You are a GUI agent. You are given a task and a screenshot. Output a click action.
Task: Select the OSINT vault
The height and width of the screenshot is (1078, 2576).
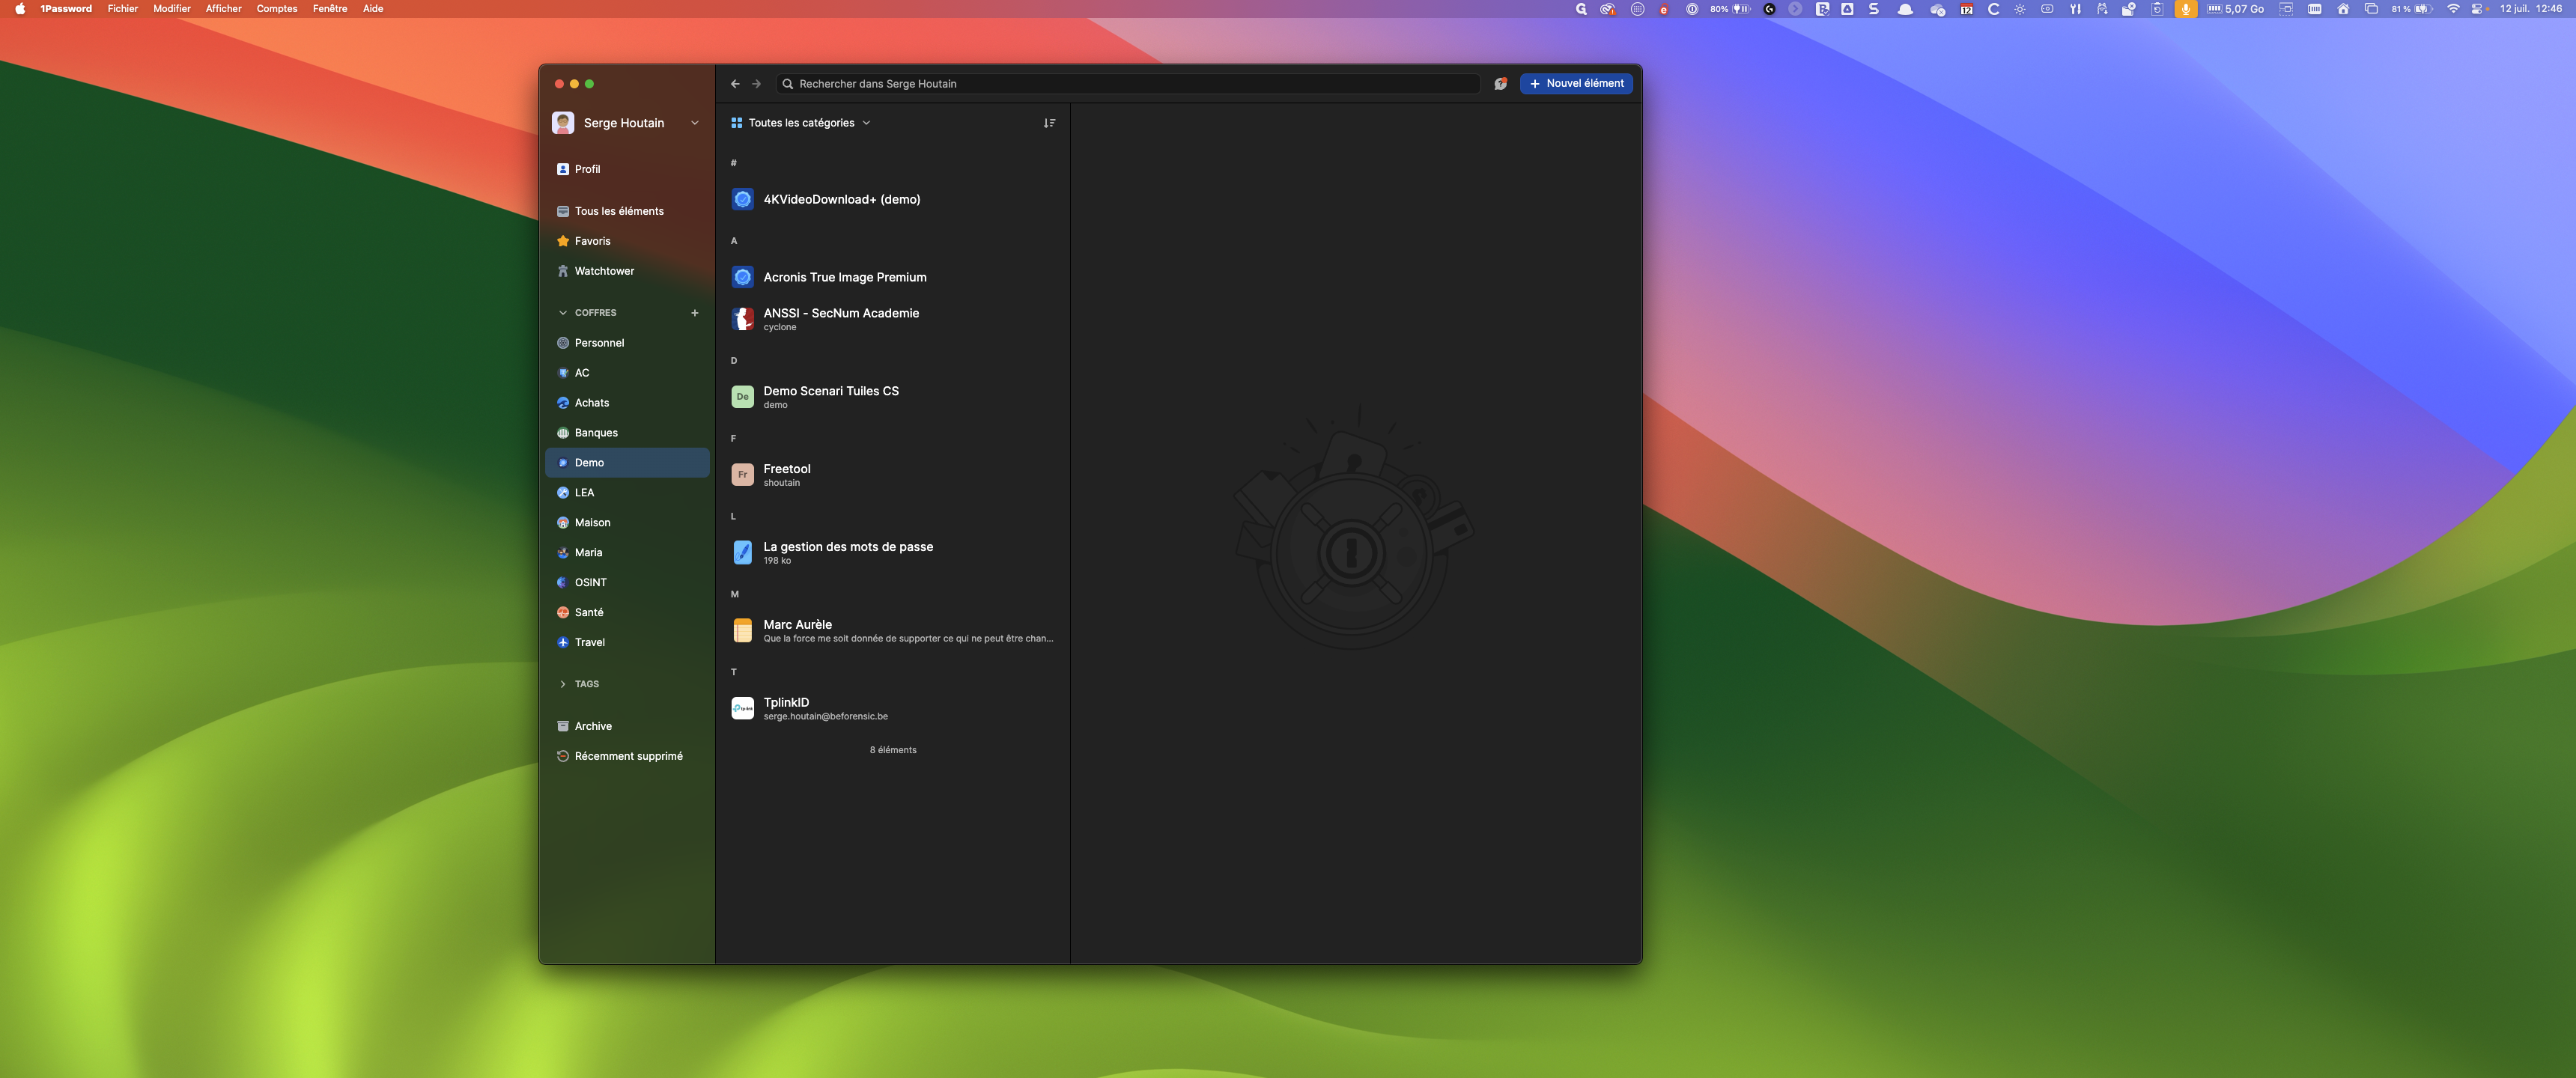627,583
